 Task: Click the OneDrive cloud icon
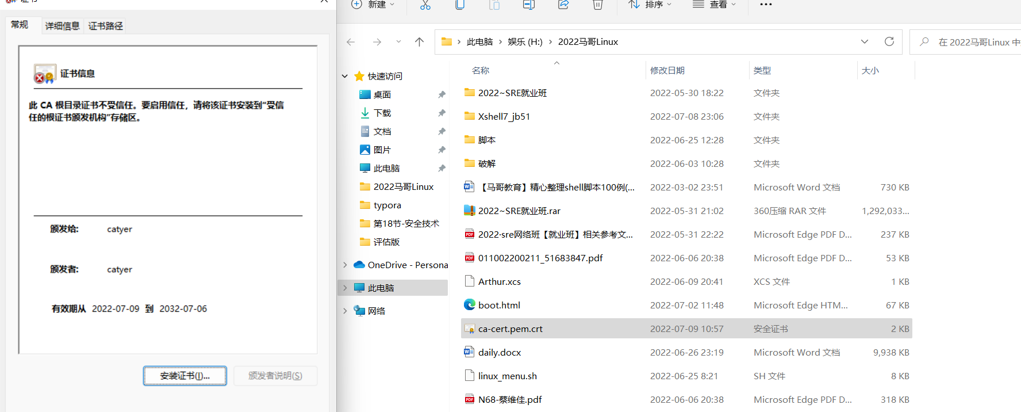click(x=359, y=265)
